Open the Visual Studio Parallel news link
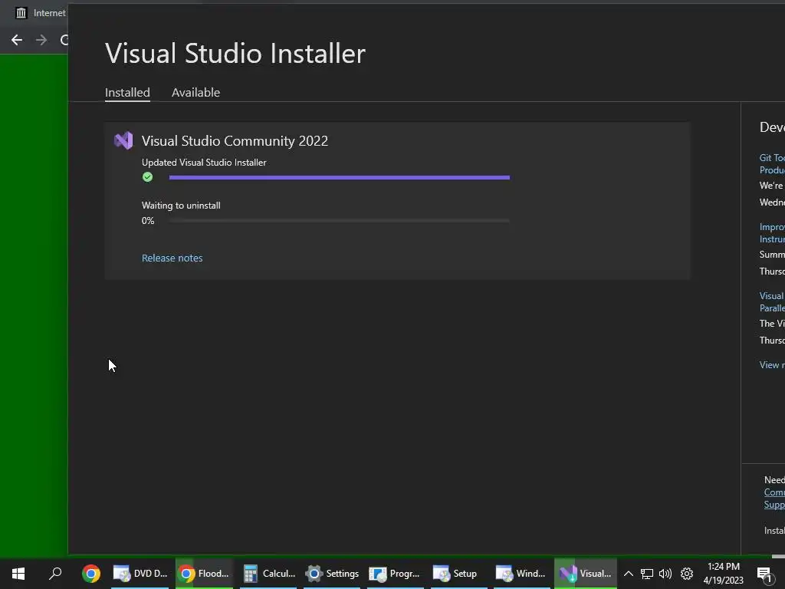785x589 pixels. pyautogui.click(x=772, y=302)
